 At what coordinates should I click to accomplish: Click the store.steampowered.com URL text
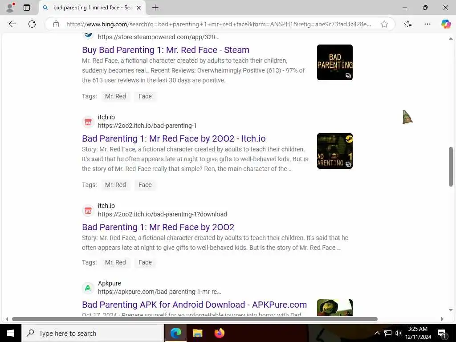[159, 37]
